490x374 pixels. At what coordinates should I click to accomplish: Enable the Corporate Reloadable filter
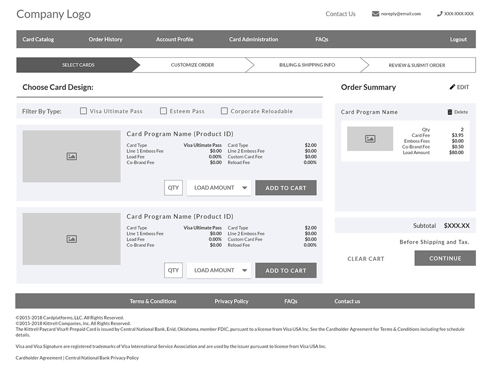[x=224, y=111]
